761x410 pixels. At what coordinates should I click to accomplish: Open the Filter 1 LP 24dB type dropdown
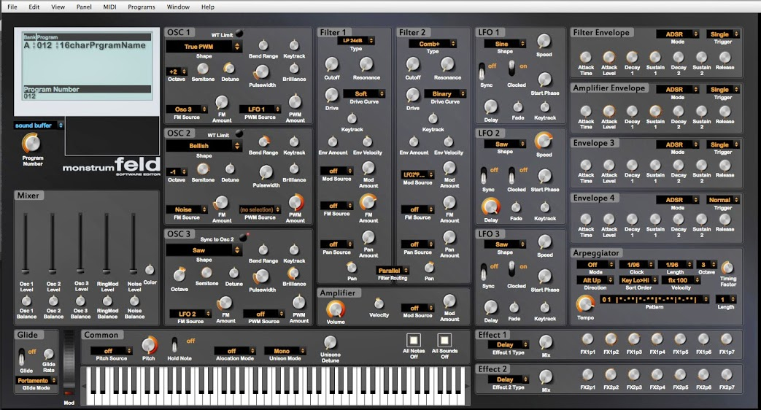[356, 40]
